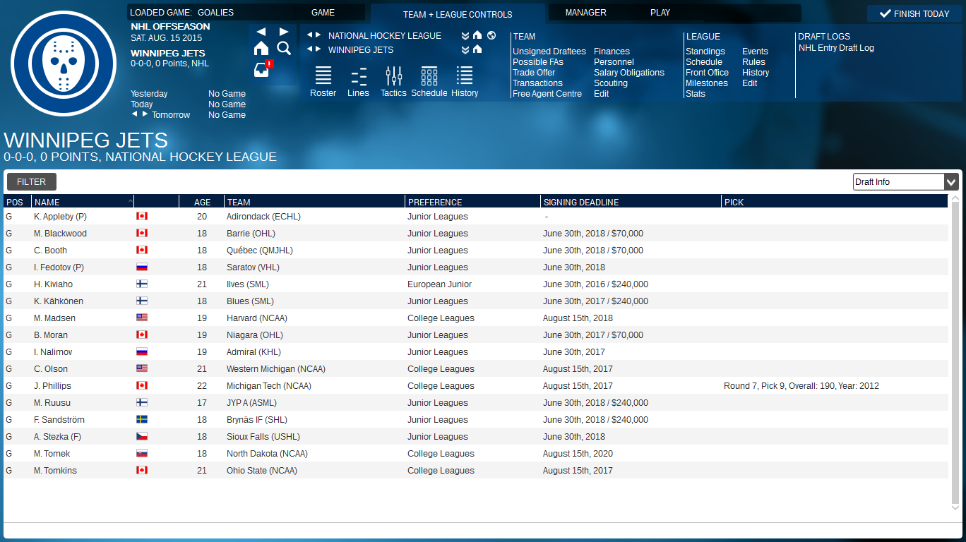The height and width of the screenshot is (542, 966).
Task: Open the league home icon beside NHL
Action: coord(477,35)
